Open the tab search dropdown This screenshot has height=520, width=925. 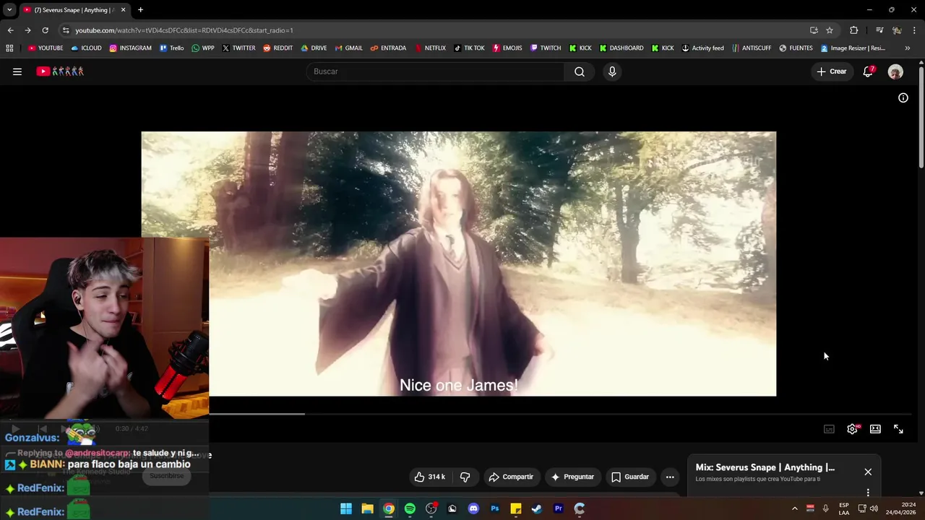coord(9,10)
